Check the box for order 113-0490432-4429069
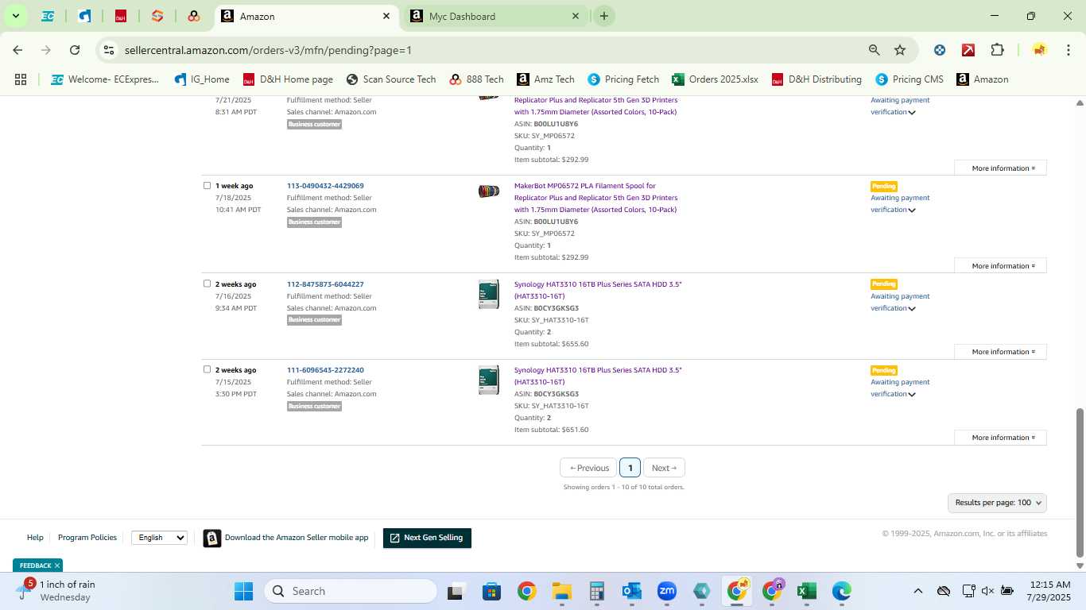This screenshot has height=610, width=1086. pos(207,186)
